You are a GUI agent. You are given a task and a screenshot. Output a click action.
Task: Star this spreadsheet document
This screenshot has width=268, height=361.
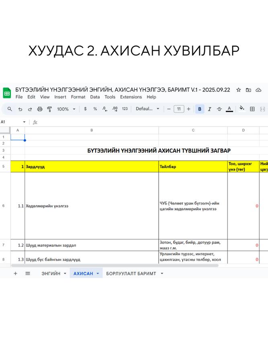(x=239, y=90)
